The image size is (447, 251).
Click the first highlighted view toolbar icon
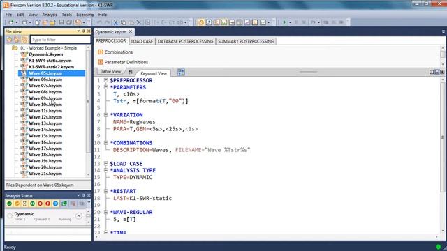click(x=201, y=22)
